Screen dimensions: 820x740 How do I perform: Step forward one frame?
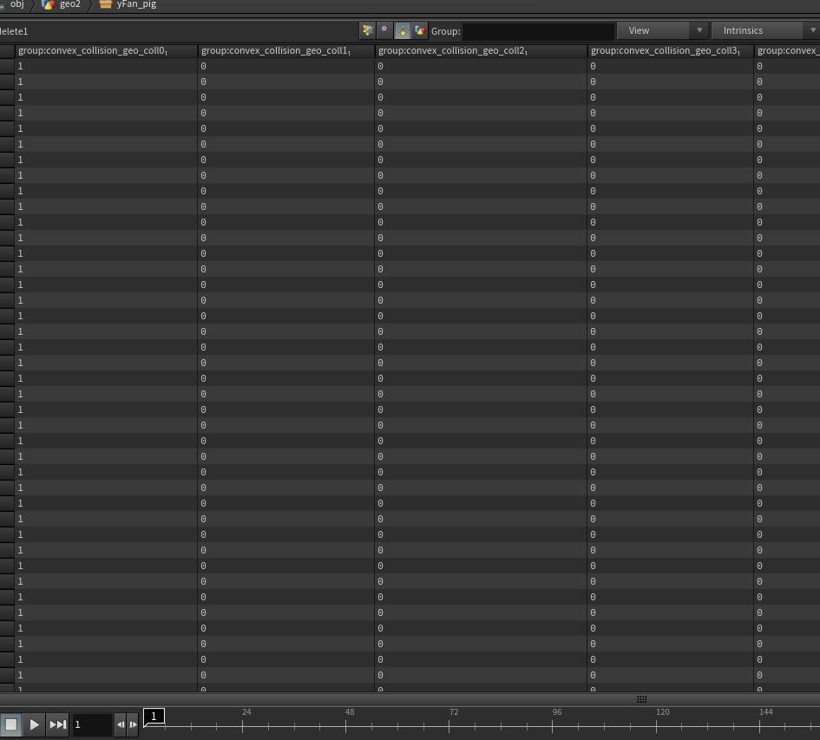[133, 724]
